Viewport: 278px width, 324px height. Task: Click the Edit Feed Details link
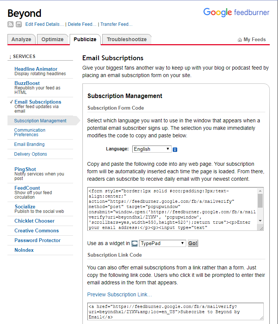(x=45, y=24)
